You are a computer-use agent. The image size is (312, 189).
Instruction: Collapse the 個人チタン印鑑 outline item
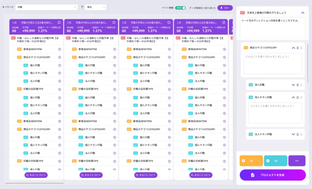point(293,97)
